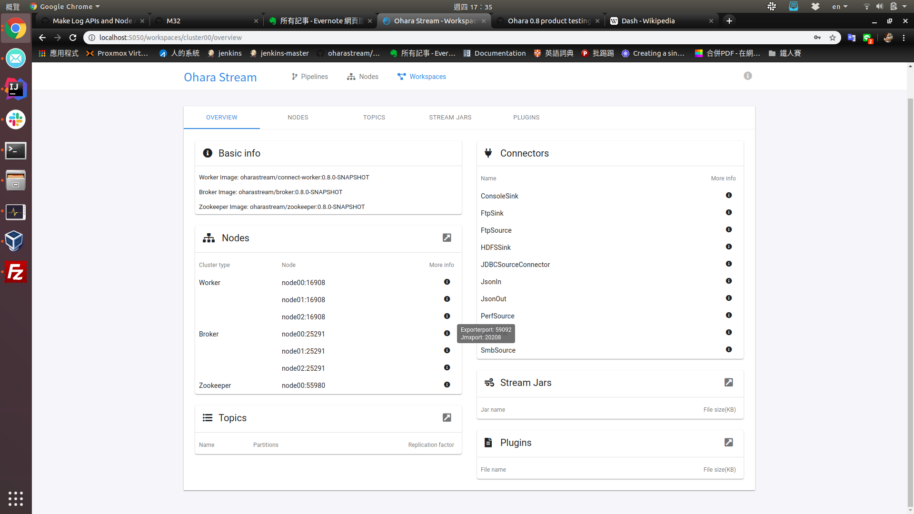This screenshot has height=514, width=914.
Task: Click the Ohara Stream logo link
Action: tap(220, 77)
